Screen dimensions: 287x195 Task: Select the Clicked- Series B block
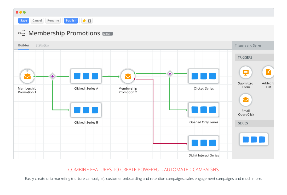[x=86, y=110]
